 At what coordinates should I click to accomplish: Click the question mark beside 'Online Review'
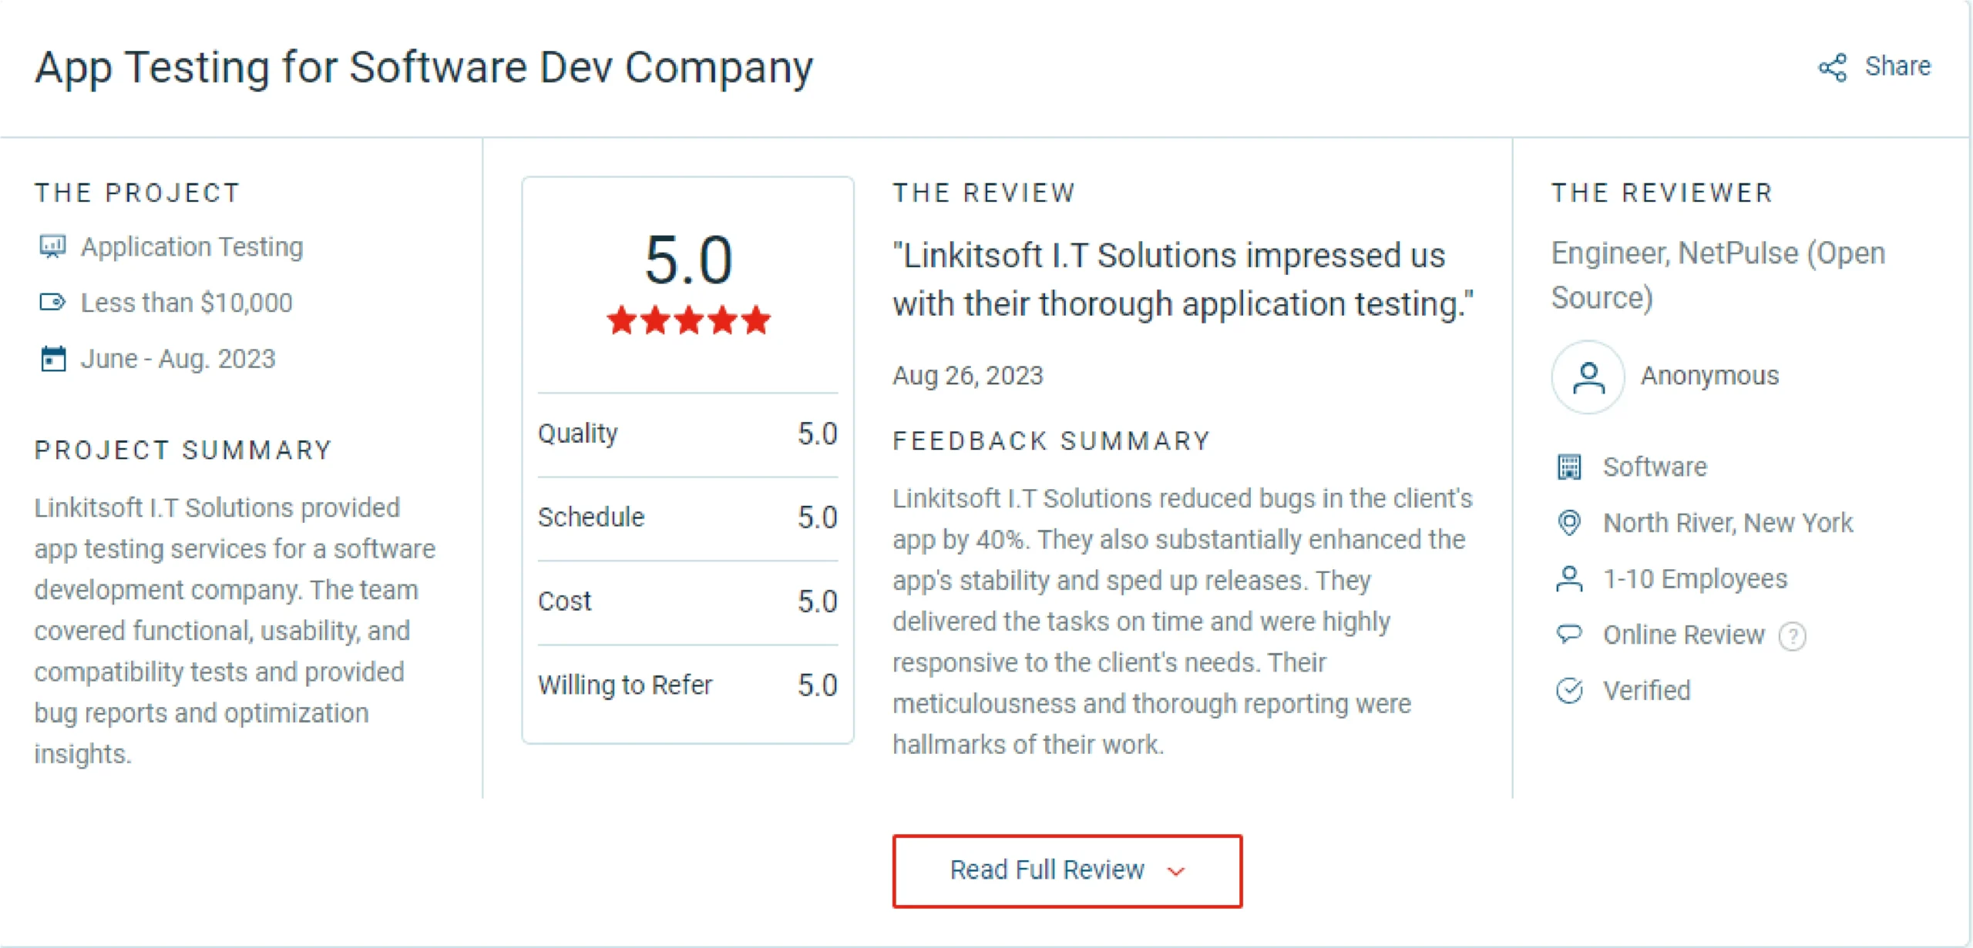pos(1793,635)
